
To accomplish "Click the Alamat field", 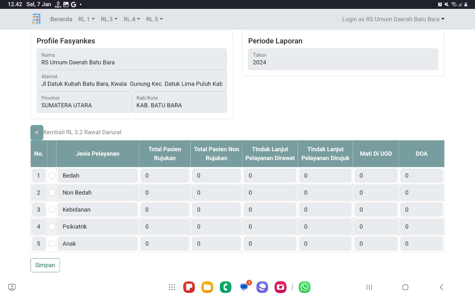I will (x=132, y=81).
